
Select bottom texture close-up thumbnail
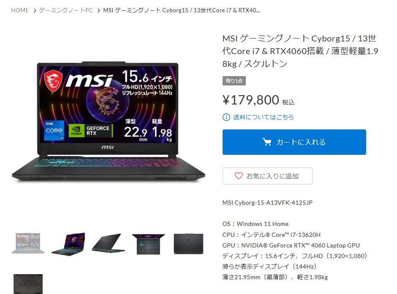tap(28, 284)
